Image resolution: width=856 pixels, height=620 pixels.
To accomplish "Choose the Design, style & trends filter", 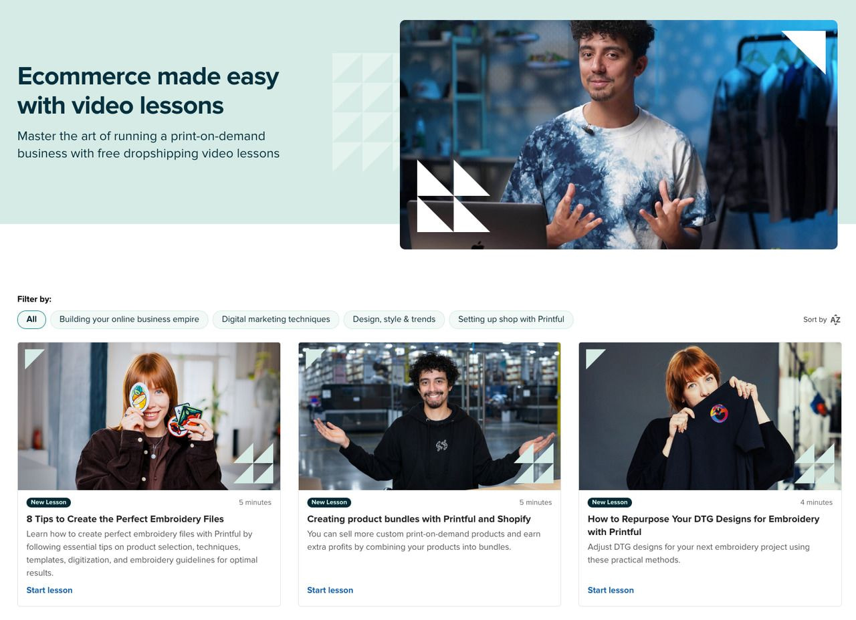I will pyautogui.click(x=394, y=320).
